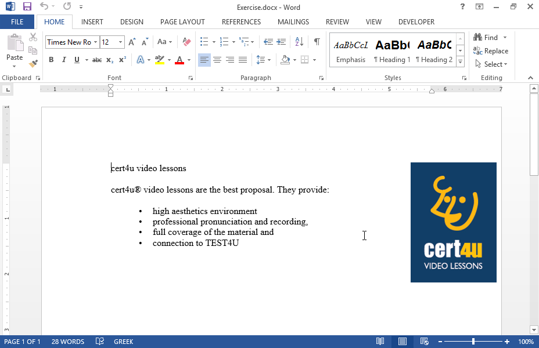Justify the text
The image size is (539, 348).
point(243,60)
